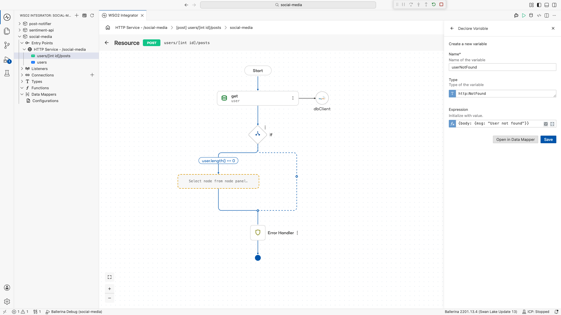Toggle the primary side bar layout
Image resolution: width=561 pixels, height=315 pixels.
pos(539,5)
